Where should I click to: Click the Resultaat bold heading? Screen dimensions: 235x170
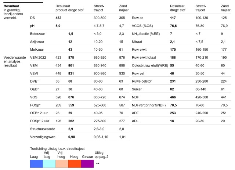tap(11, 6)
